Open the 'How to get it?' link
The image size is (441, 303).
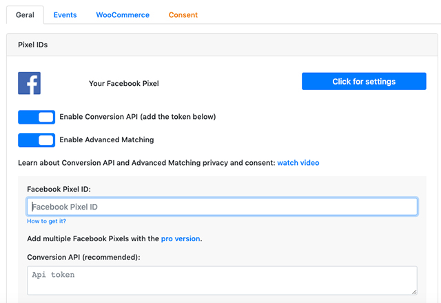46,221
